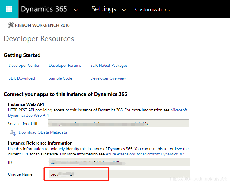230x184 pixels.
Task: Click the Instance Web API heading
Action: point(26,104)
